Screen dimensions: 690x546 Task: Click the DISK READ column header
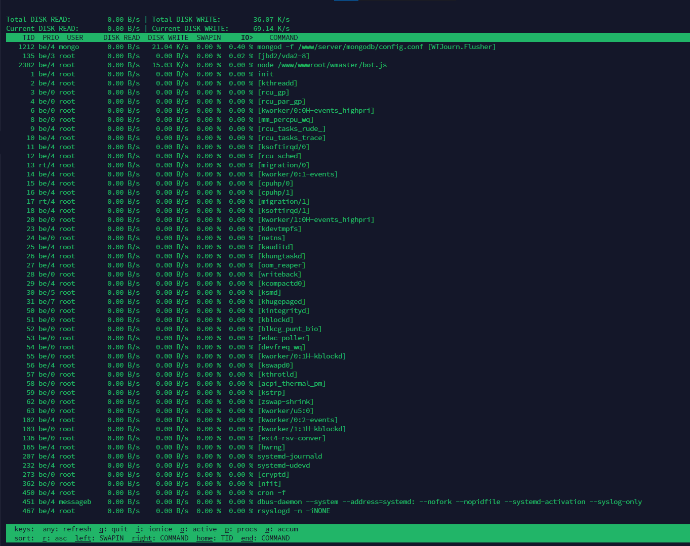click(x=121, y=37)
